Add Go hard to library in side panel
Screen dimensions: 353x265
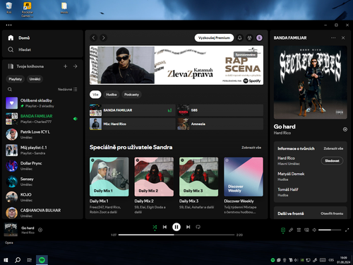(345, 129)
